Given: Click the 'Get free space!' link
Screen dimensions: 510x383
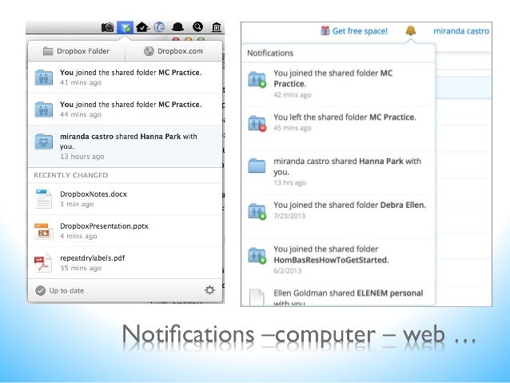Looking at the screenshot, I should click(360, 31).
